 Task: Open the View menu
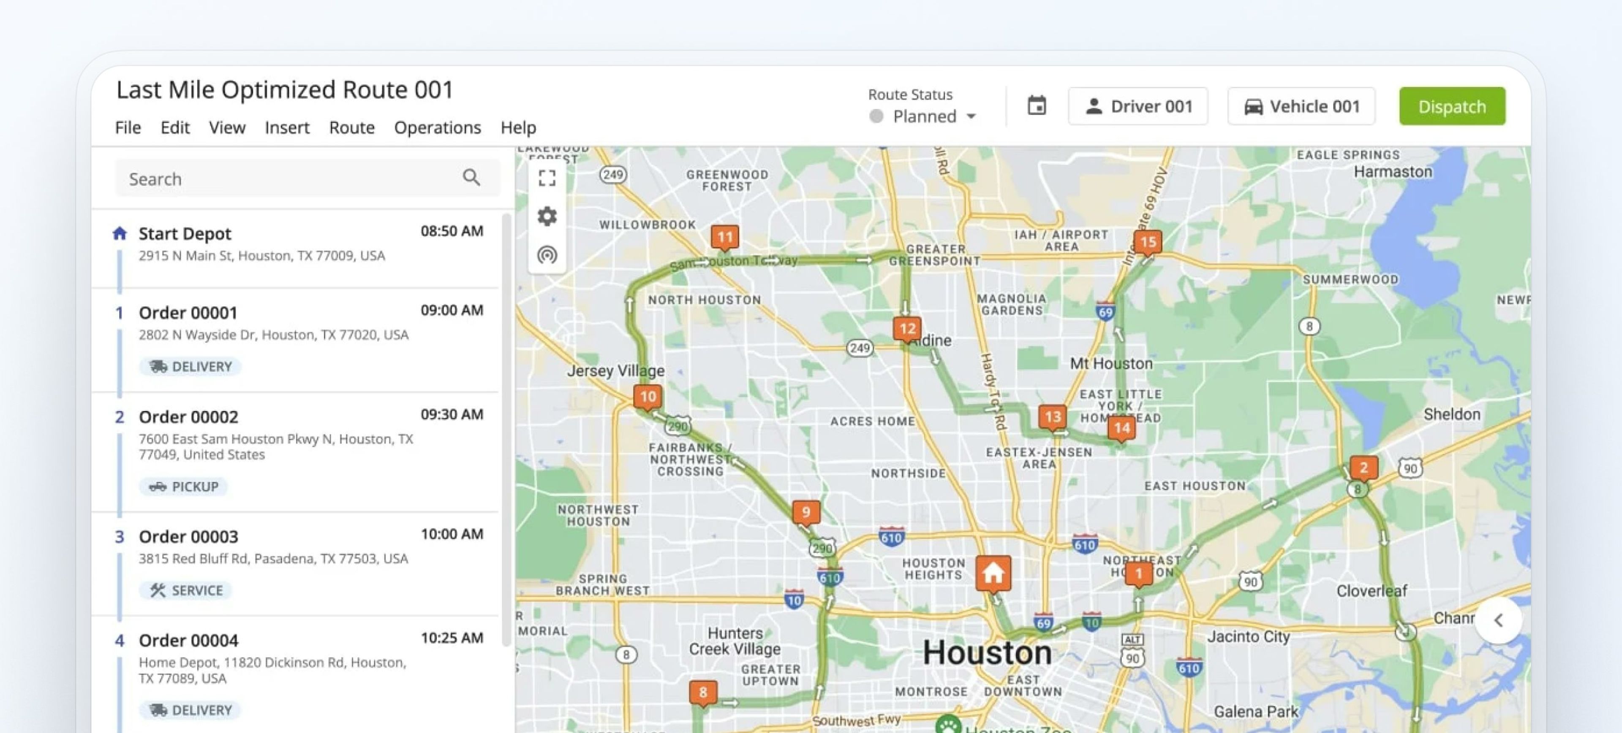[x=227, y=128]
